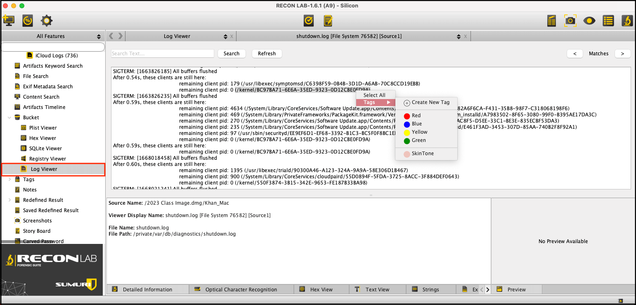Click the Search Text input field
This screenshot has width=636, height=305.
(163, 54)
